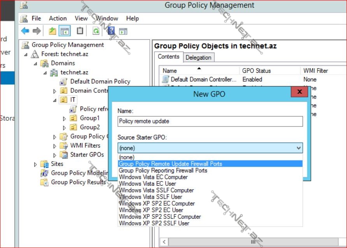Click the Up One Level folder icon

click(x=53, y=31)
